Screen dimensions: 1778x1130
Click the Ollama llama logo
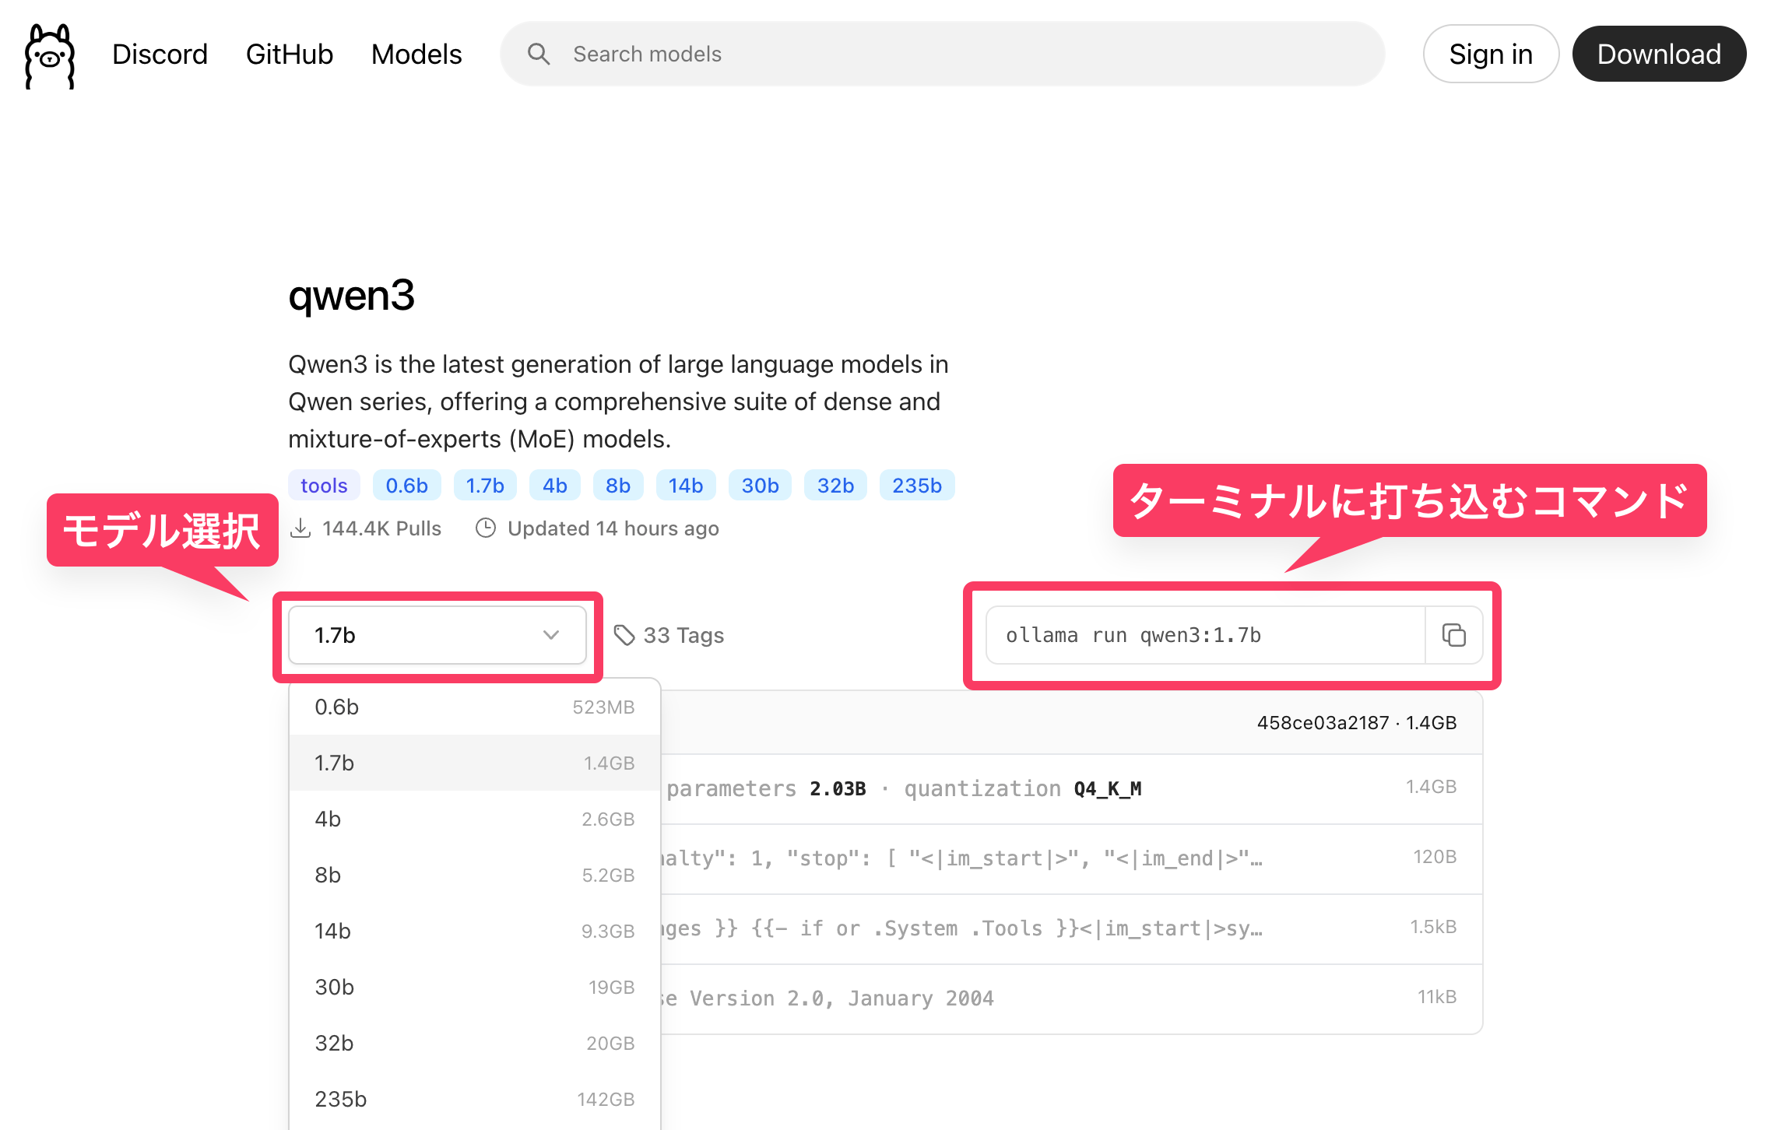click(x=50, y=56)
